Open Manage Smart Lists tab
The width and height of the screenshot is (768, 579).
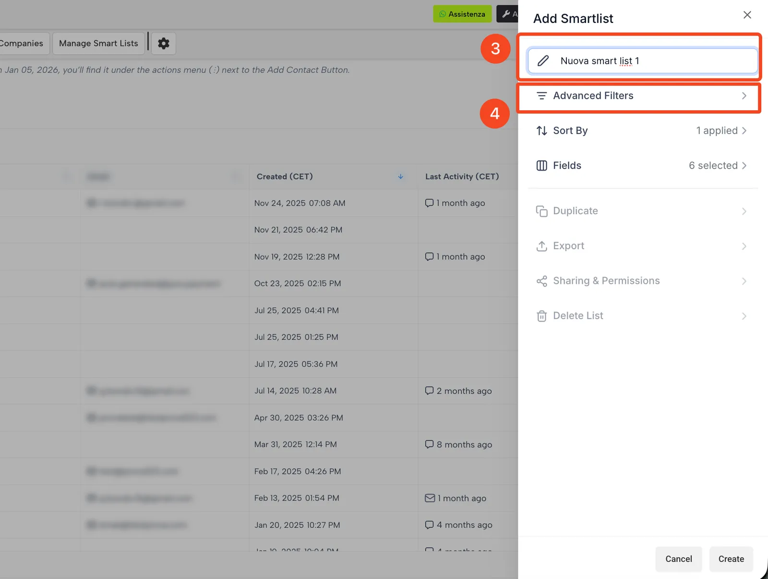pyautogui.click(x=98, y=44)
